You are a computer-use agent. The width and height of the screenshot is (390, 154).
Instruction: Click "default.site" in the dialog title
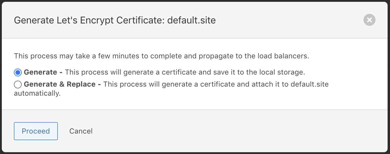(x=191, y=20)
